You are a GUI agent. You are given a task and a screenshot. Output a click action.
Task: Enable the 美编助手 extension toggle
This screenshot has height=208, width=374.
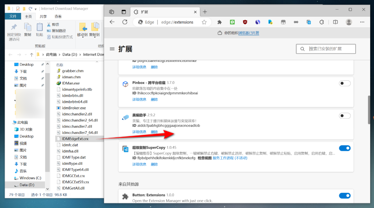pyautogui.click(x=345, y=116)
